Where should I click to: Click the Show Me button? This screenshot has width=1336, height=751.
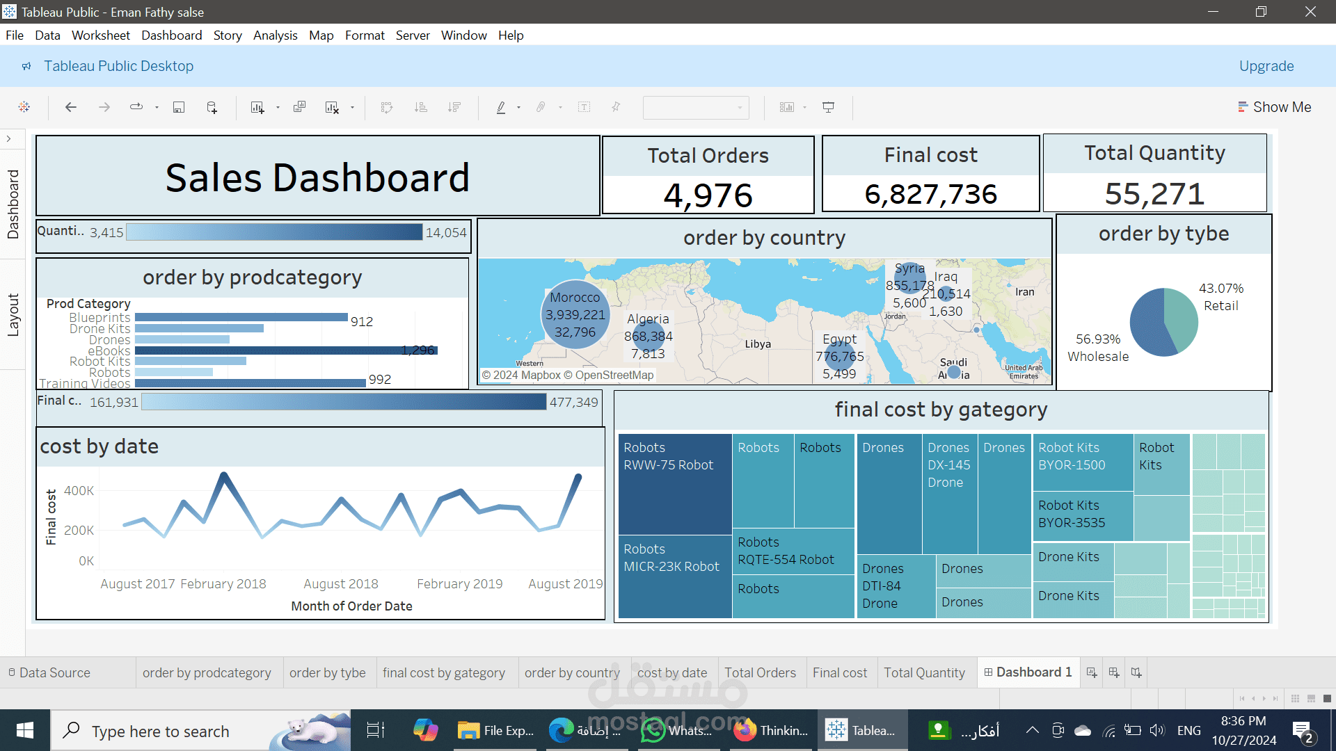[1275, 107]
